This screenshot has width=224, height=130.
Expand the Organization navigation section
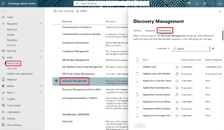(41, 112)
